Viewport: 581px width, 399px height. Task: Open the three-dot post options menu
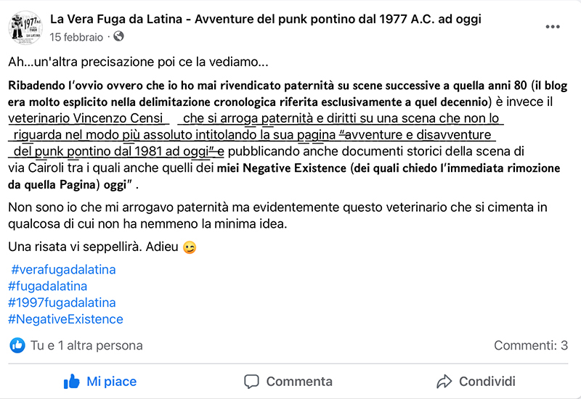pos(553,27)
